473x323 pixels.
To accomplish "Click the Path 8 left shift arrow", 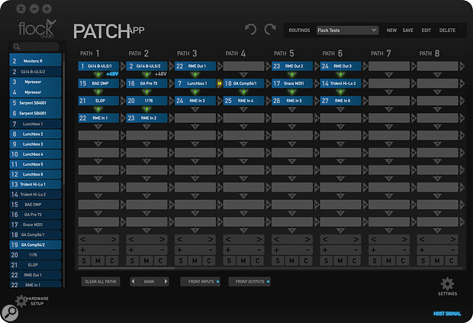I will click(422, 239).
